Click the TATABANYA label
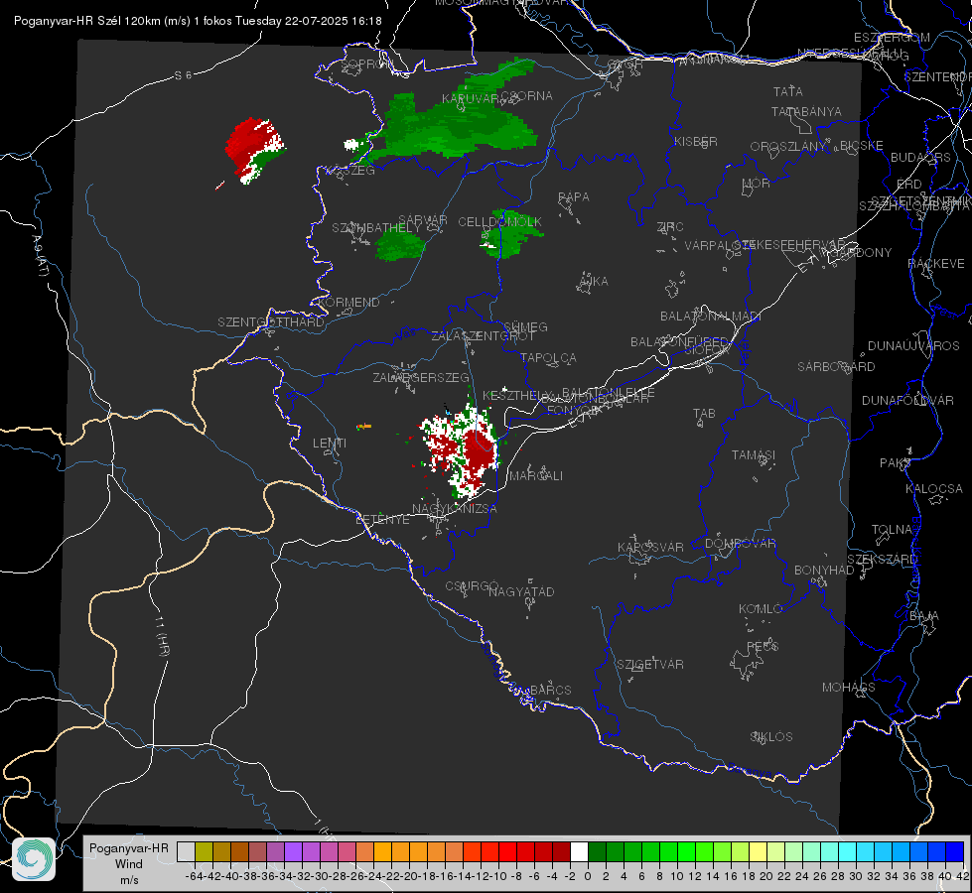This screenshot has width=972, height=893. click(x=806, y=111)
